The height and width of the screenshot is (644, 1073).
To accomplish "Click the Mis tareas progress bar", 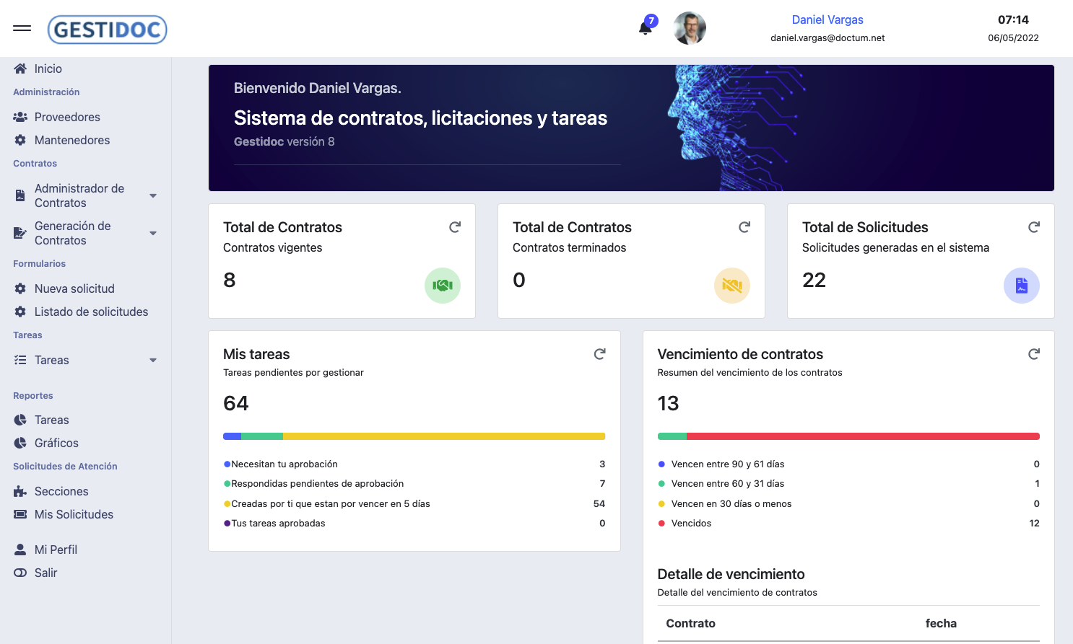I will click(414, 436).
